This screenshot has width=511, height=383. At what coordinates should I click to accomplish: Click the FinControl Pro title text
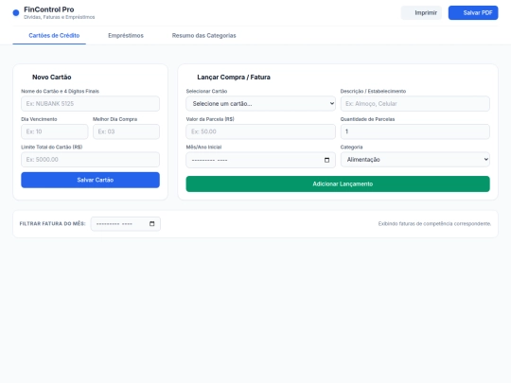pyautogui.click(x=49, y=9)
